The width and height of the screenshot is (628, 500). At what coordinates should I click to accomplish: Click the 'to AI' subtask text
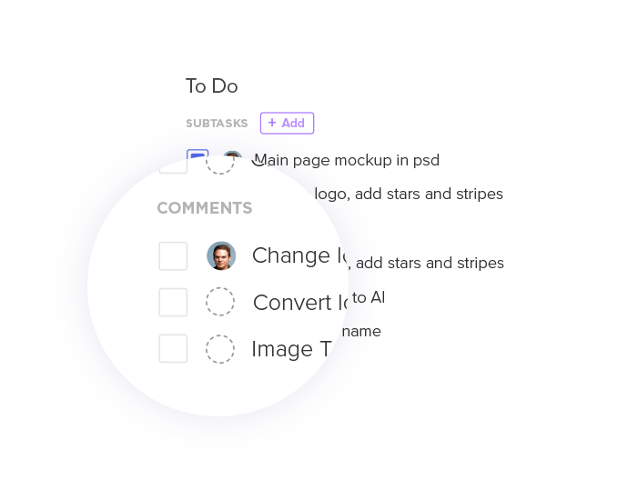pos(369,297)
